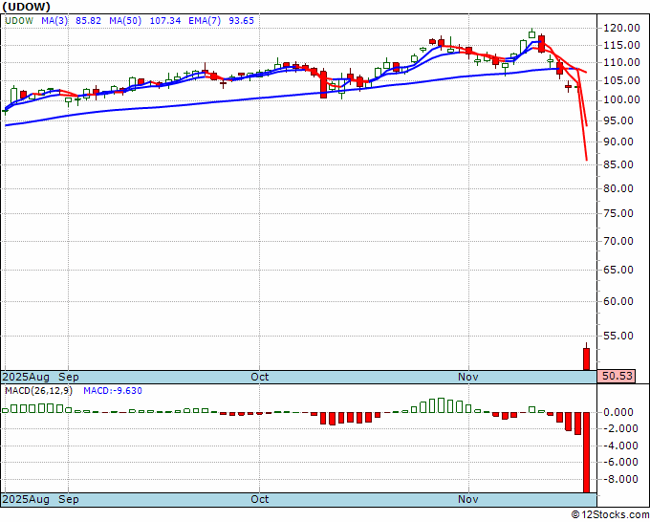This screenshot has width=650, height=522.
Task: Click the final red candlestick near 53
Action: (587, 359)
